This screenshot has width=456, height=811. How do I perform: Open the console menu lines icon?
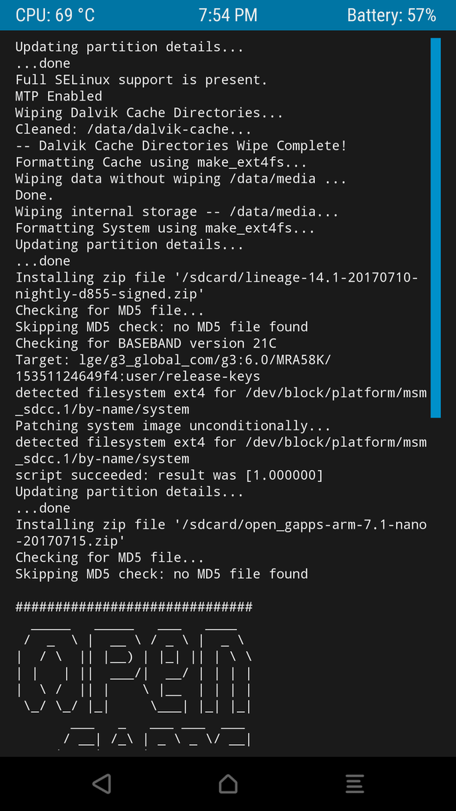[x=355, y=783]
